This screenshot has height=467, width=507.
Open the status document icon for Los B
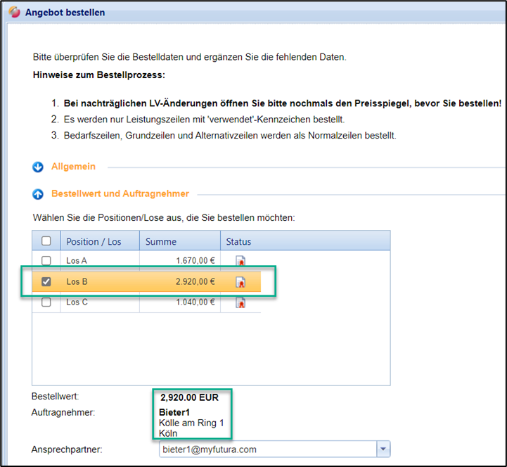(x=240, y=282)
